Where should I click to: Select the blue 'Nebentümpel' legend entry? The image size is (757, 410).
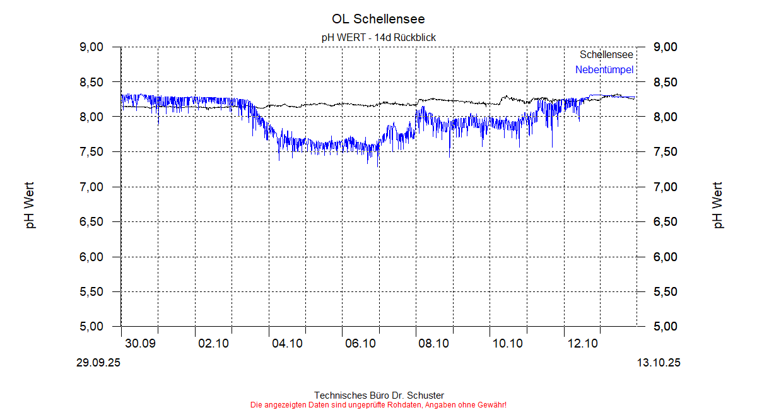tap(604, 69)
